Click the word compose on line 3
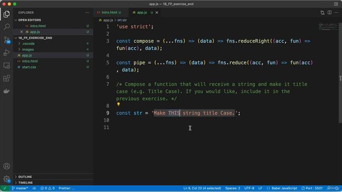The width and height of the screenshot is (342, 192). 144,41
